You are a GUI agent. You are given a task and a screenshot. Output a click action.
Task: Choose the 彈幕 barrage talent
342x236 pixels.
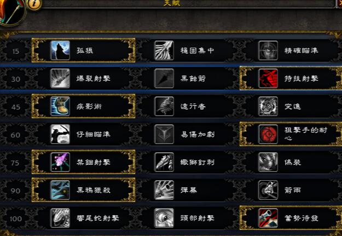(x=188, y=190)
